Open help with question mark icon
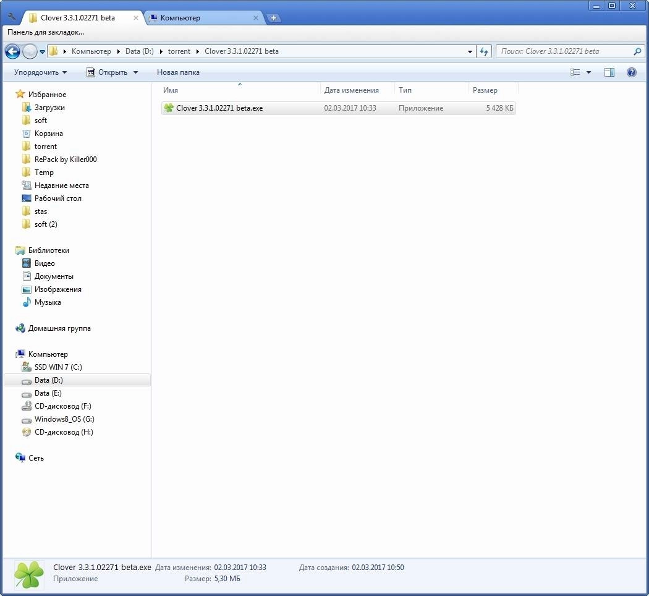 coord(632,72)
